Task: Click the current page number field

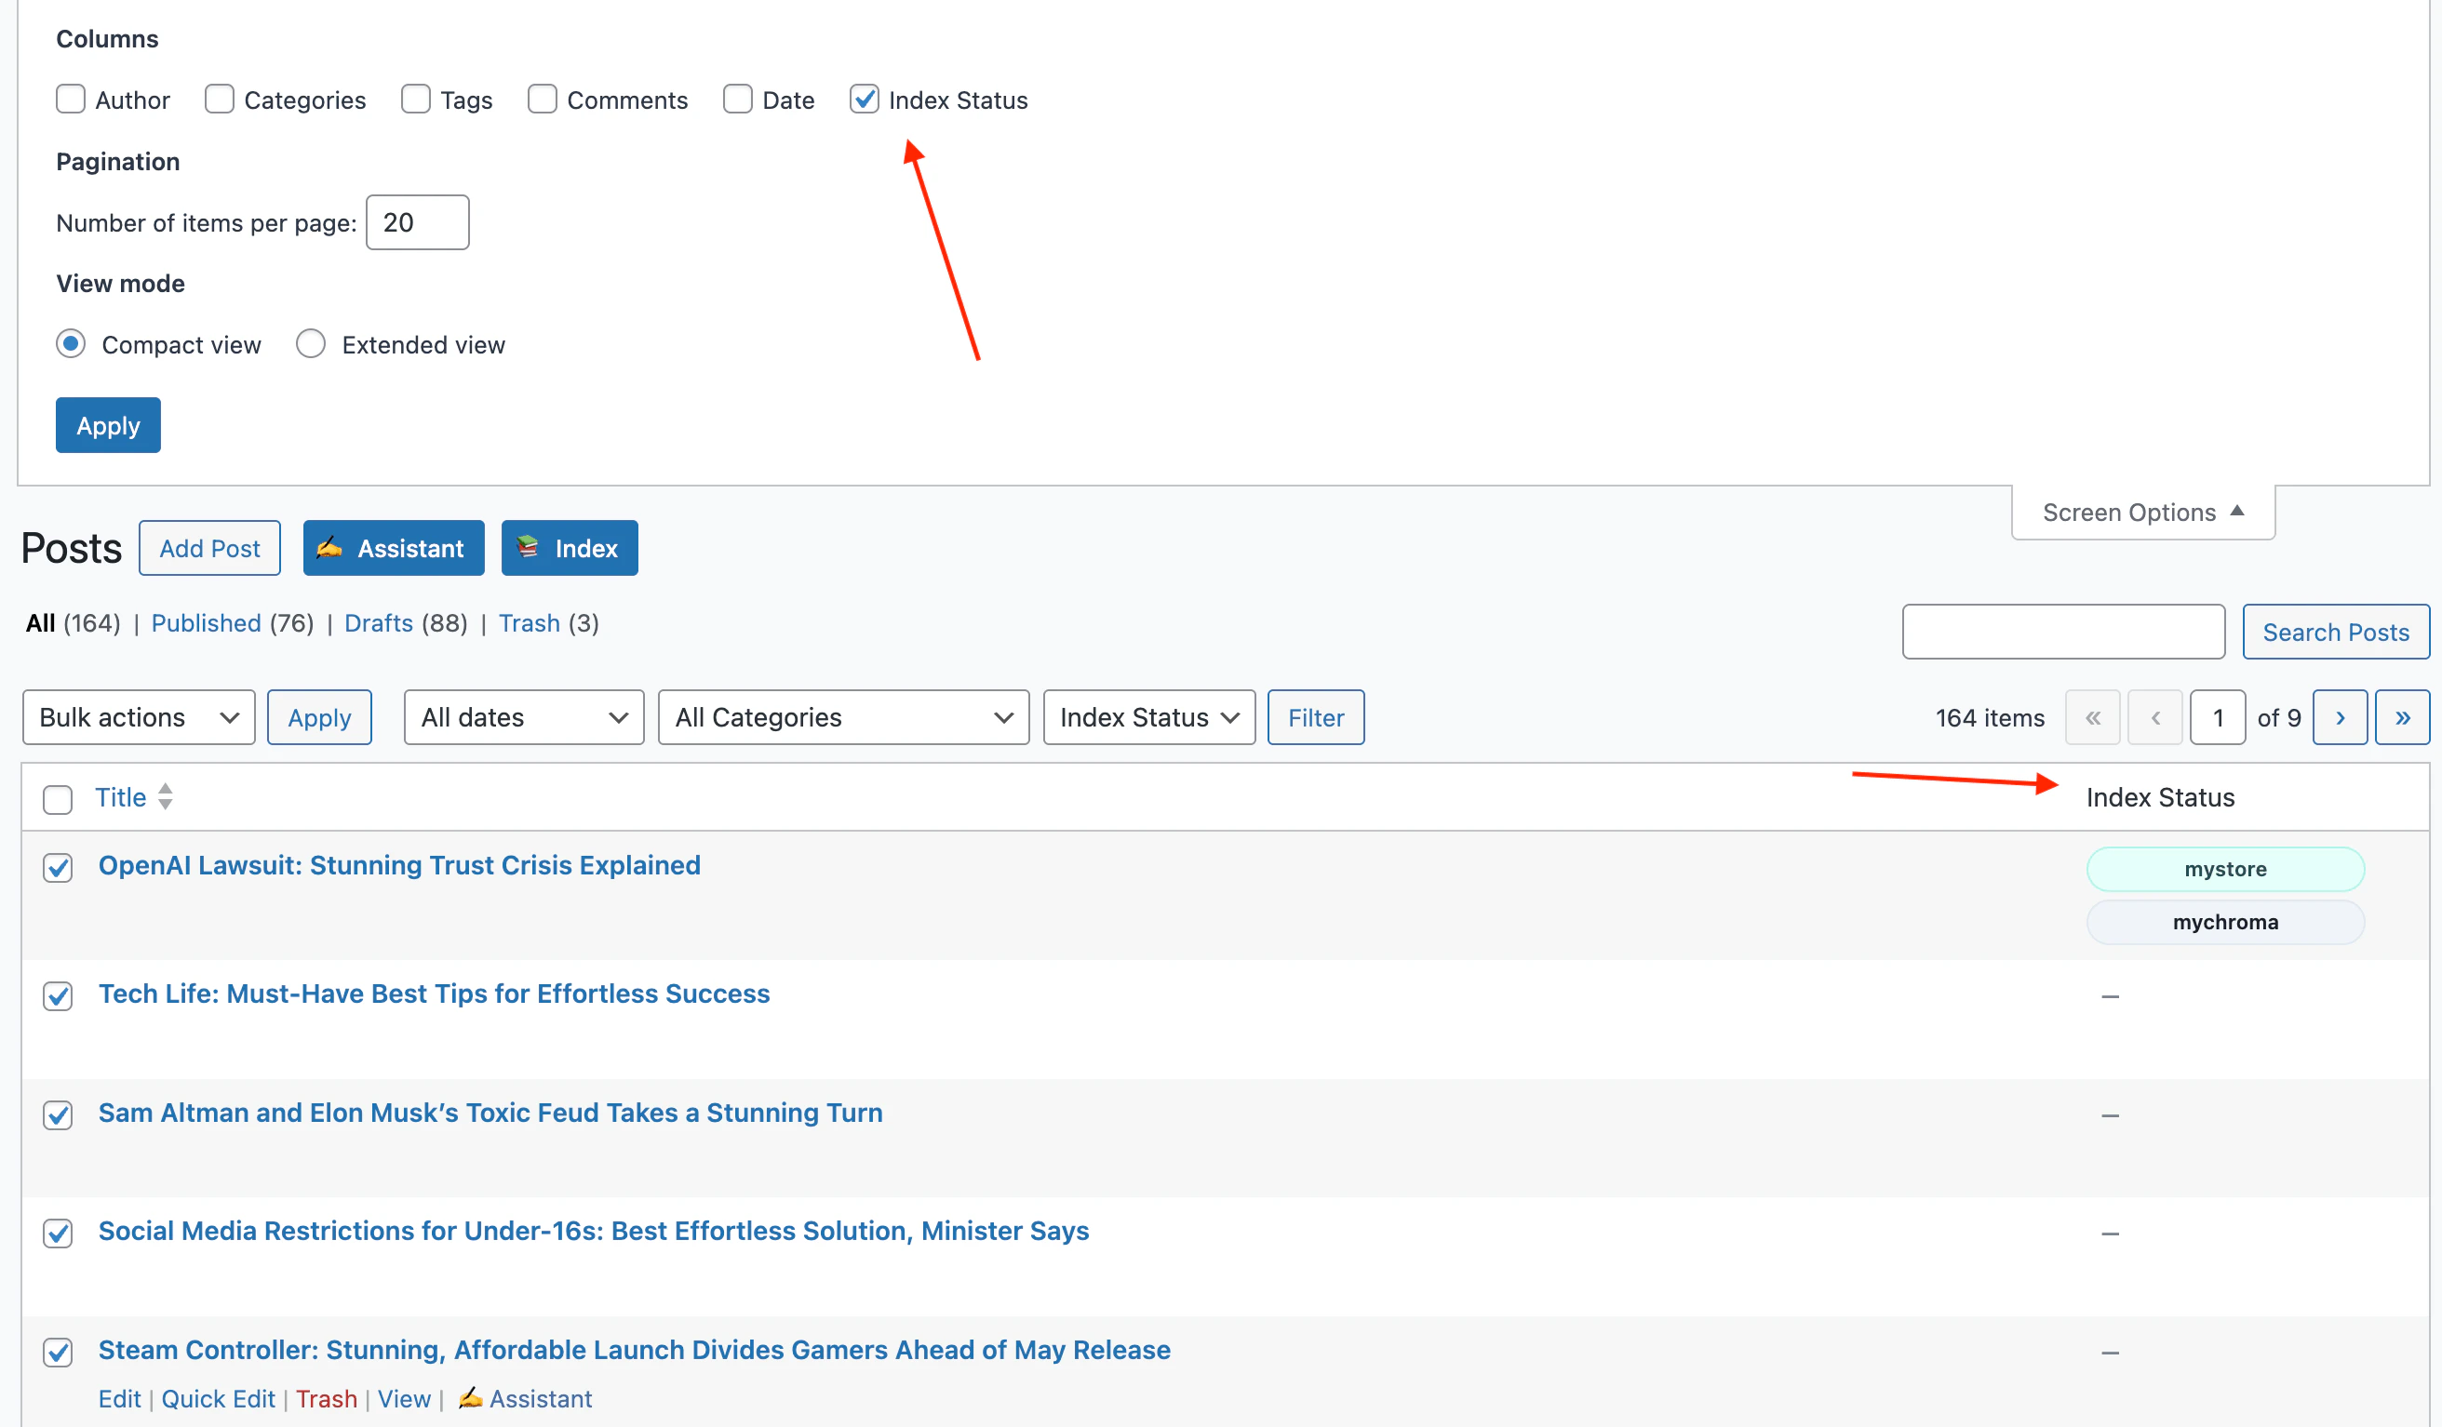Action: 2217,717
